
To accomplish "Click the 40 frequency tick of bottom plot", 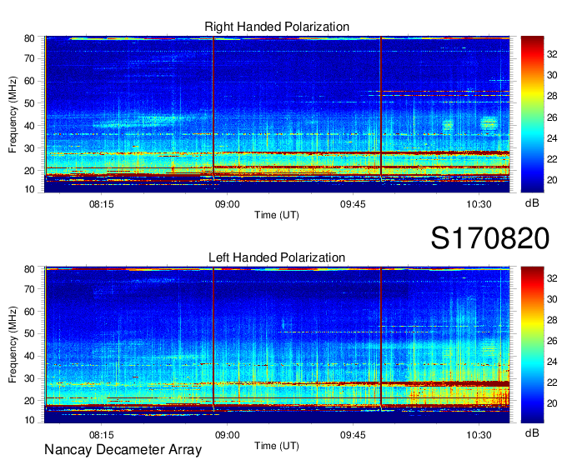I will coord(29,357).
